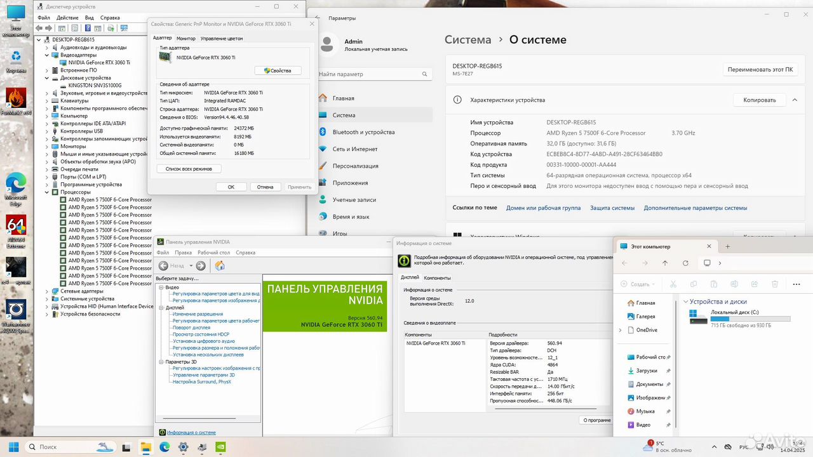813x457 pixels.
Task: Collapse Характеристики устройства section chevron
Action: 795,100
